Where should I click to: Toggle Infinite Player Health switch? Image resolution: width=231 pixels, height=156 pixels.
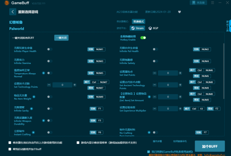click(50, 49)
